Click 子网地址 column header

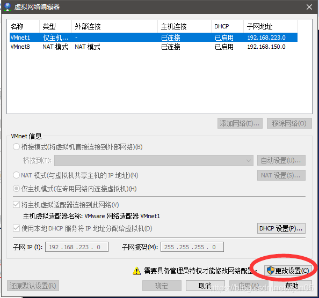coord(270,26)
